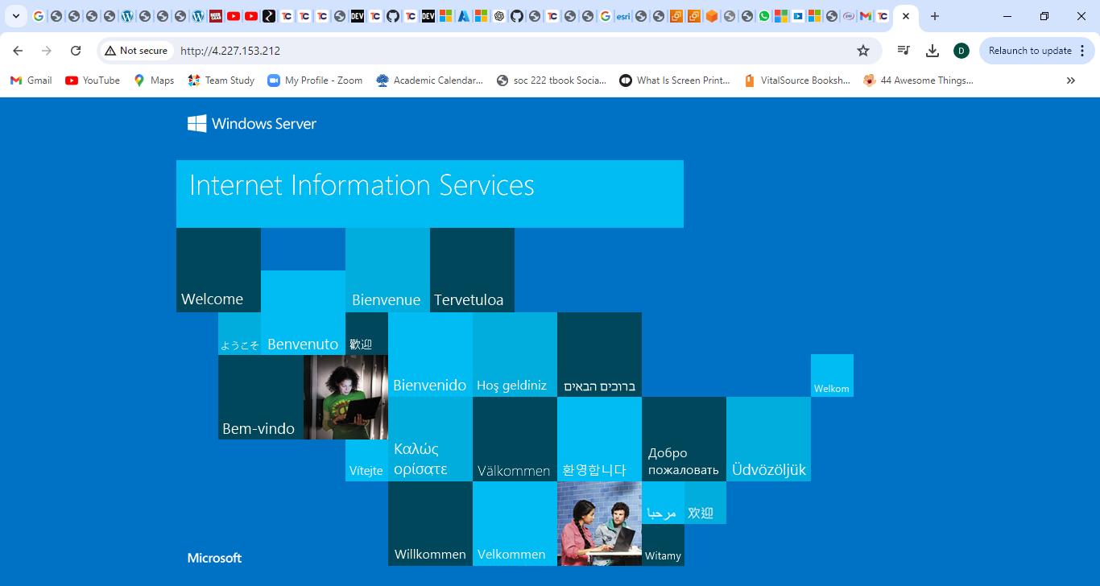This screenshot has width=1100, height=586.
Task: Open the Academic Calendar bookmark
Action: click(x=430, y=80)
